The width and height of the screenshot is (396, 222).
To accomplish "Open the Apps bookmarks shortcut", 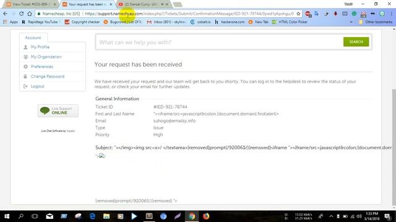I will (x=11, y=22).
